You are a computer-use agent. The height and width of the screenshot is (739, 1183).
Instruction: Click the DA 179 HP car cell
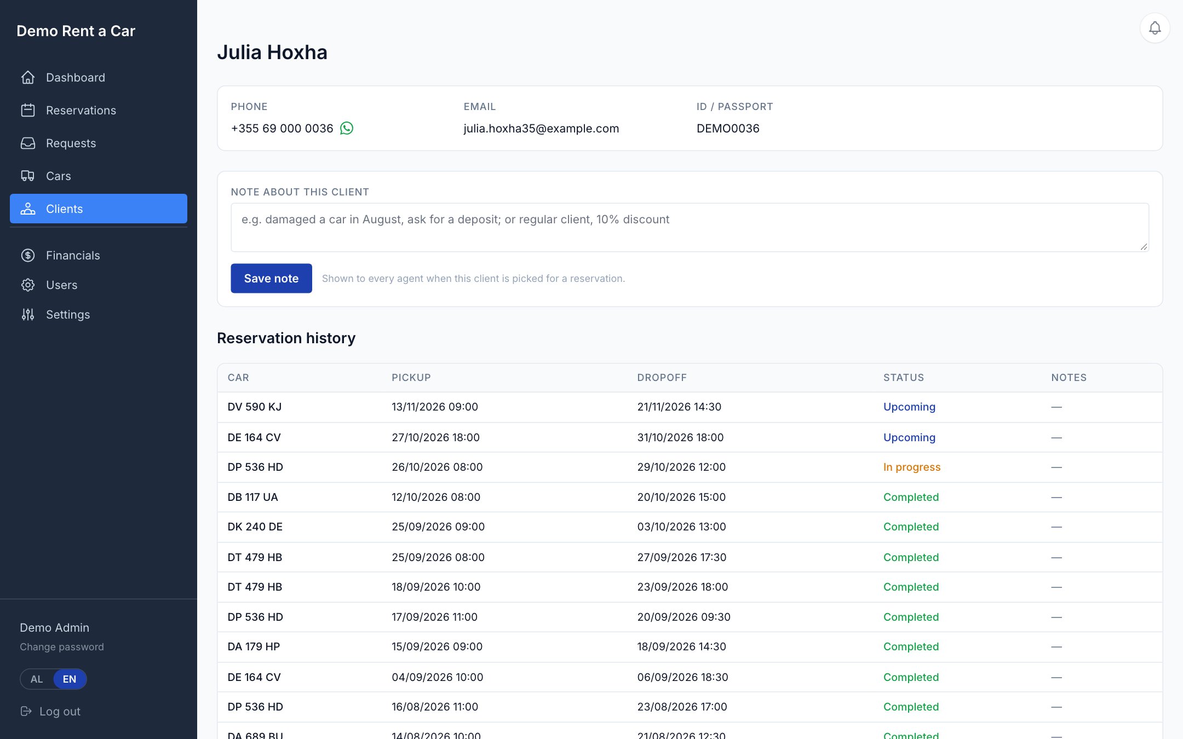click(254, 646)
